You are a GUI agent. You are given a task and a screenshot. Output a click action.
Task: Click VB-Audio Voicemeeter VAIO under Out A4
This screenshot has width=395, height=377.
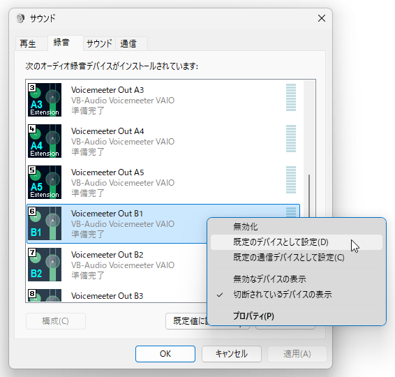click(x=123, y=142)
